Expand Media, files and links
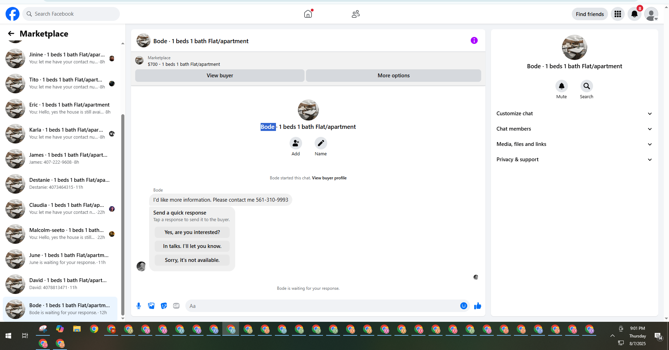Image resolution: width=669 pixels, height=350 pixels. click(x=575, y=144)
